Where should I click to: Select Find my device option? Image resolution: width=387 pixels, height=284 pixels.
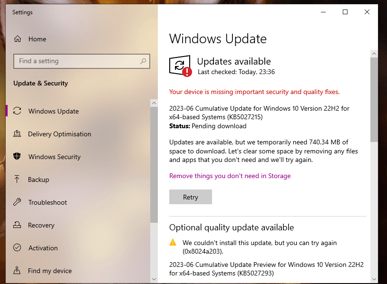78,271
